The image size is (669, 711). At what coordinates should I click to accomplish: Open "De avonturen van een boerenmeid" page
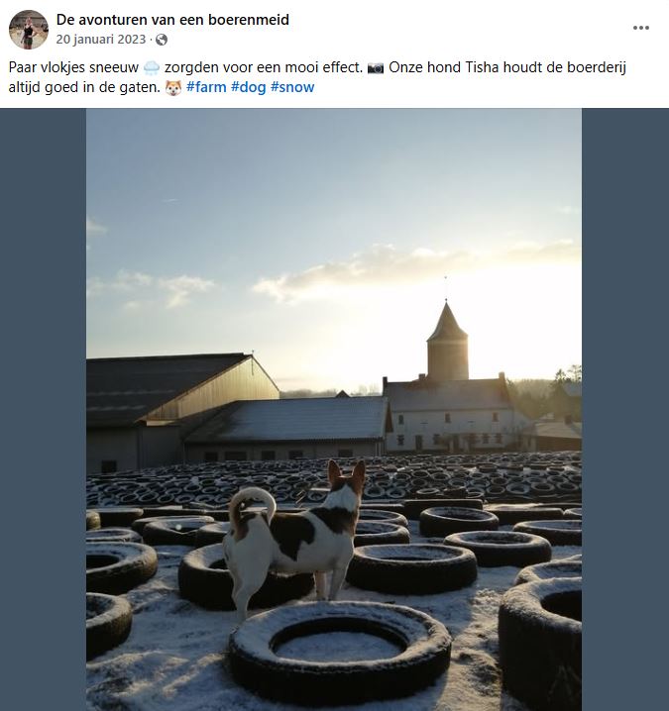coord(172,20)
